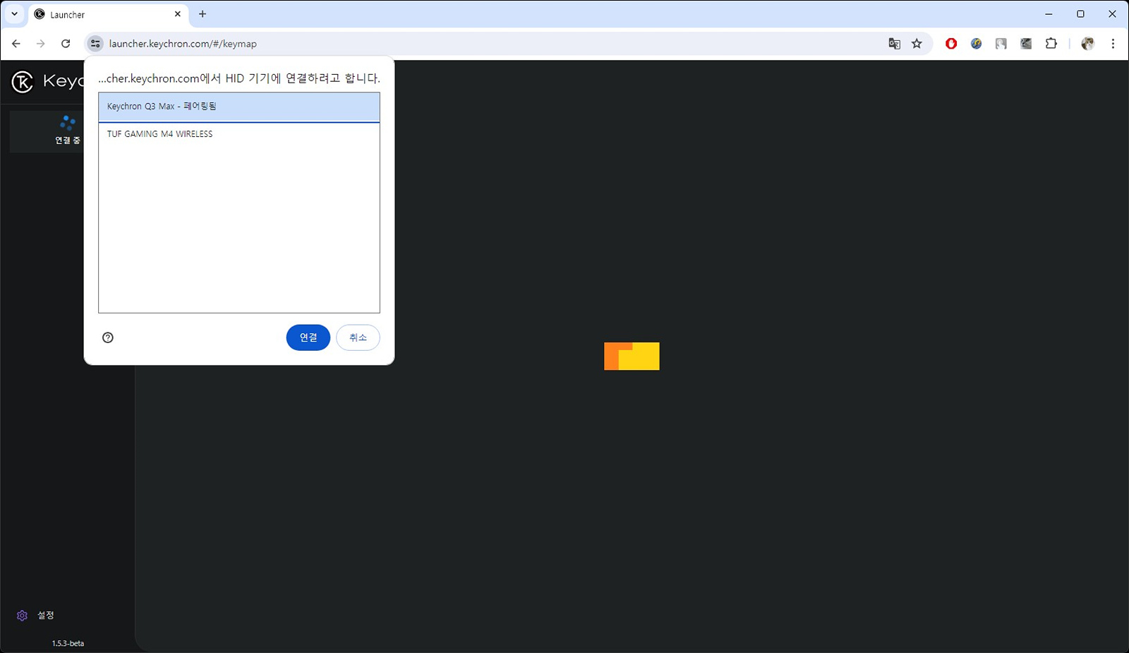Screen dimensions: 1129x653
Task: Go forward in browser history
Action: click(41, 44)
